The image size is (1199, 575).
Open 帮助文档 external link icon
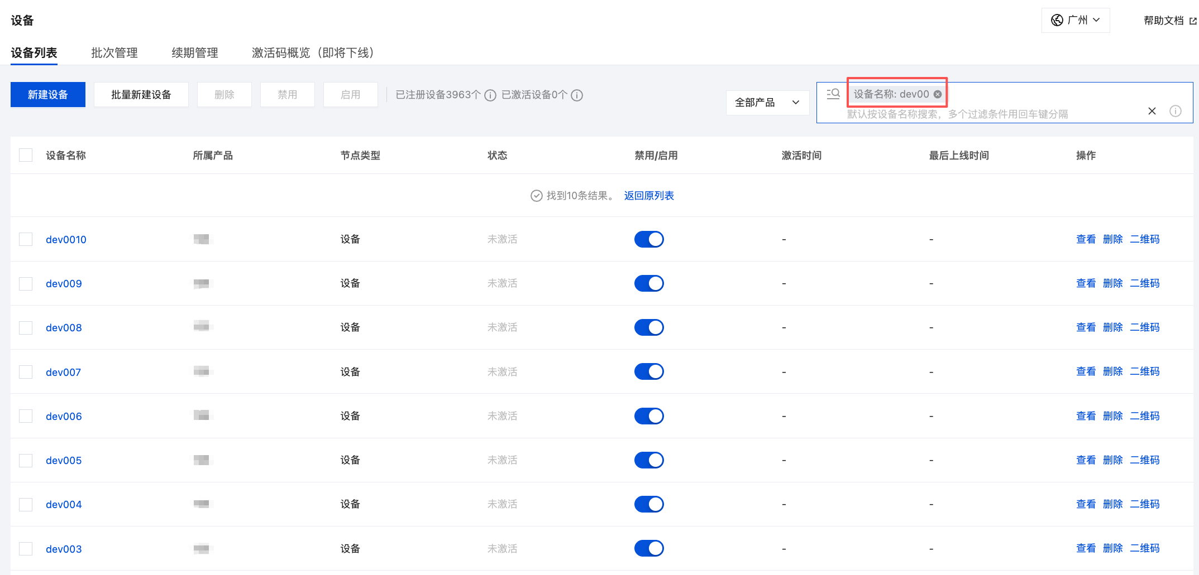(x=1193, y=21)
